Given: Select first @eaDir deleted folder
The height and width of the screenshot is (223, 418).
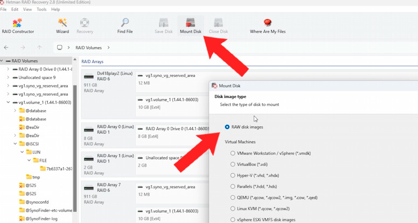Looking at the screenshot, I should pos(29,127).
